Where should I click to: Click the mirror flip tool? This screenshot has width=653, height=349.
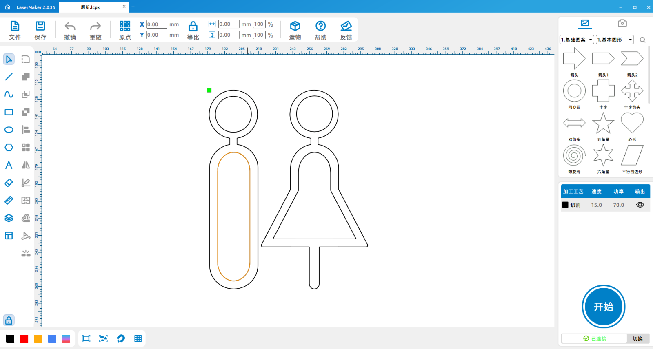click(x=26, y=165)
